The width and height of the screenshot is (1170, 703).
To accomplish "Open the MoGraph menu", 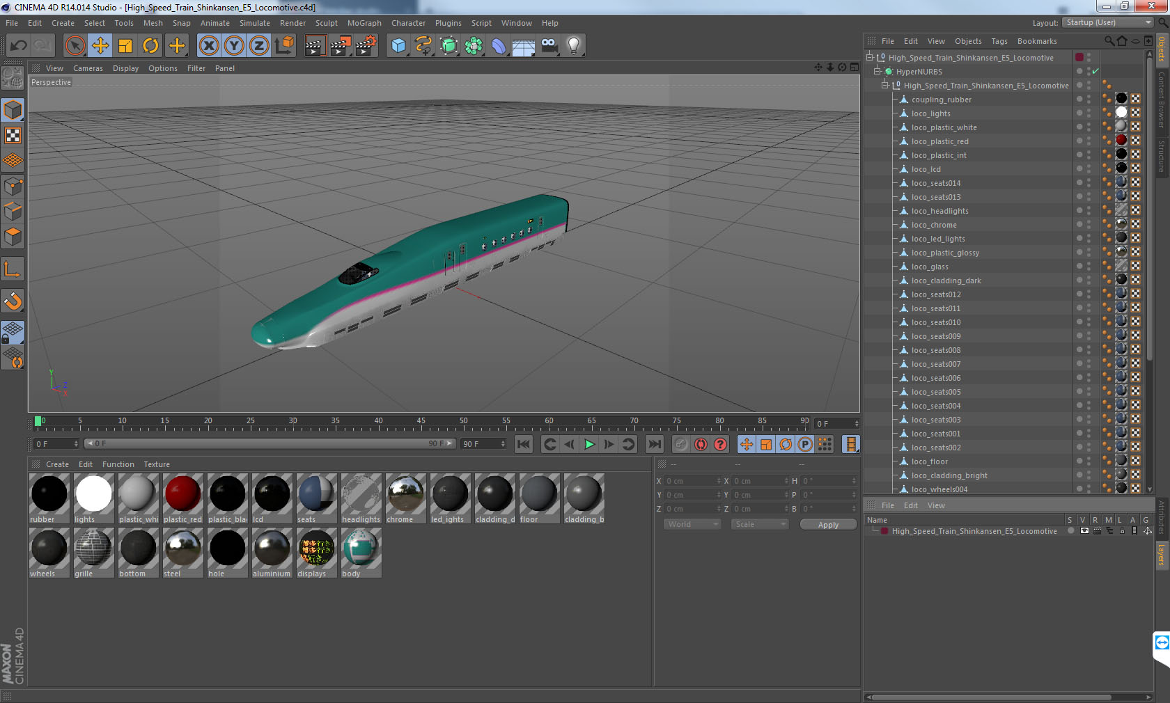I will [364, 23].
